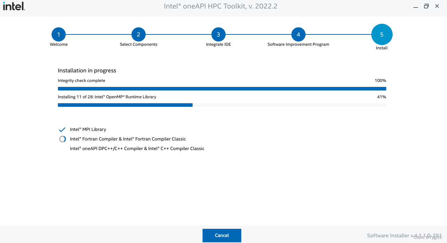Restore the installer window size
This screenshot has width=447, height=243.
point(426,6)
